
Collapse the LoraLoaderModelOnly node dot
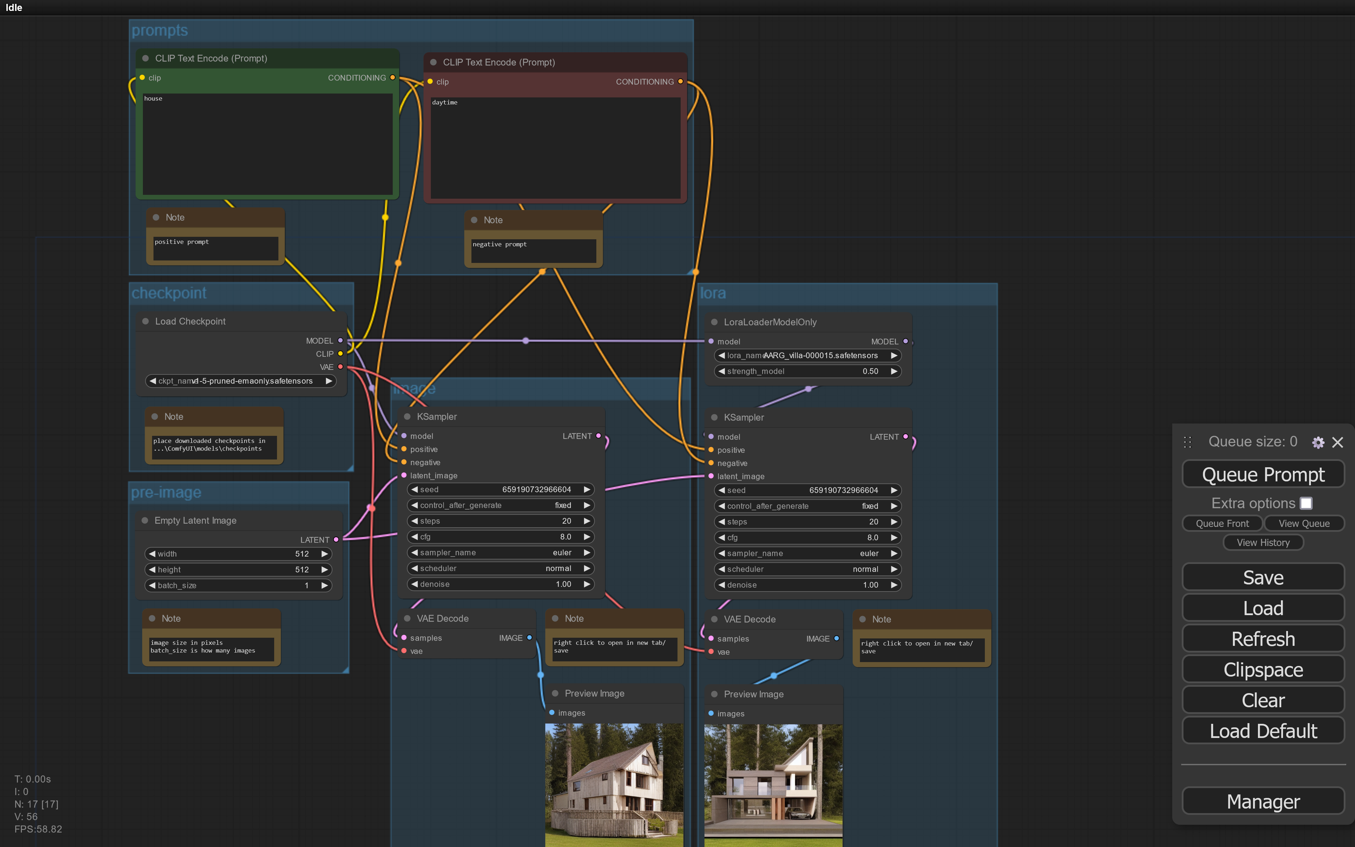pos(715,322)
